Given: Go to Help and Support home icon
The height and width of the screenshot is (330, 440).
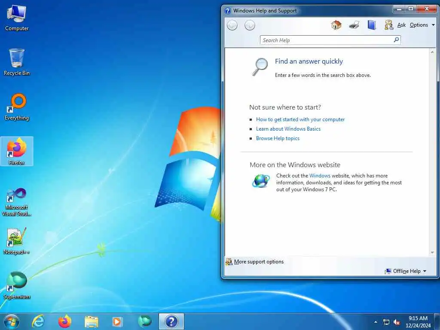Looking at the screenshot, I should tap(336, 25).
